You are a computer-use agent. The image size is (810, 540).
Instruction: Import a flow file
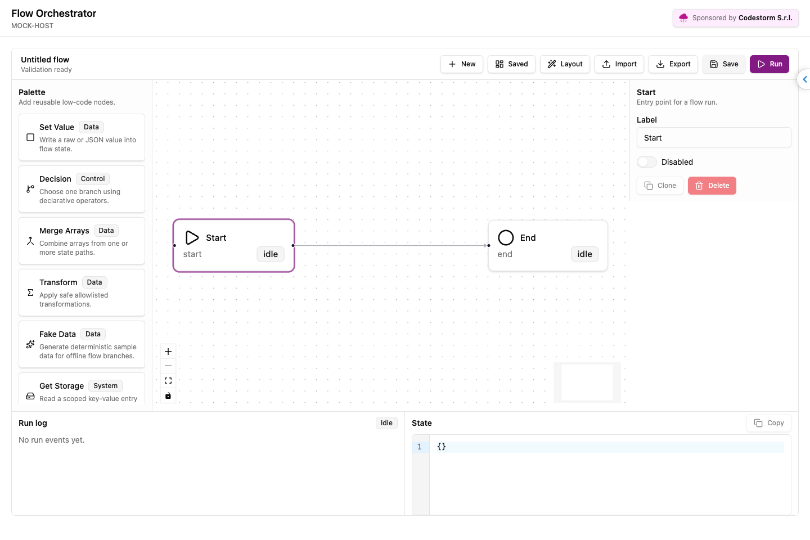pyautogui.click(x=619, y=64)
